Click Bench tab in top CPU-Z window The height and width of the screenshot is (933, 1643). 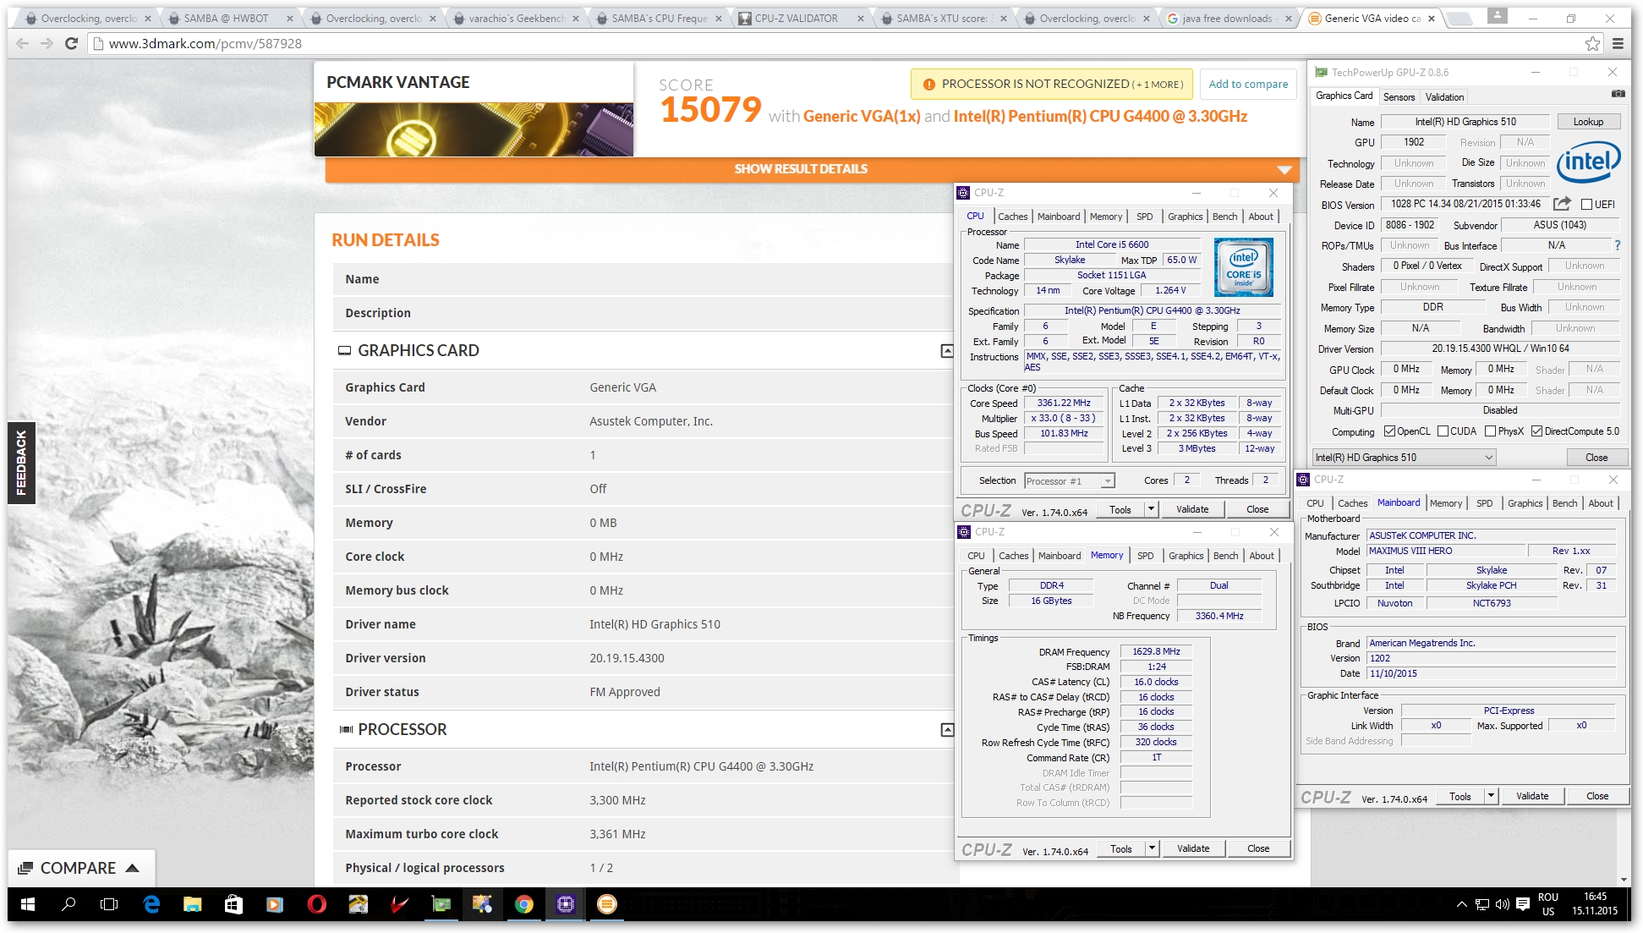(1224, 217)
